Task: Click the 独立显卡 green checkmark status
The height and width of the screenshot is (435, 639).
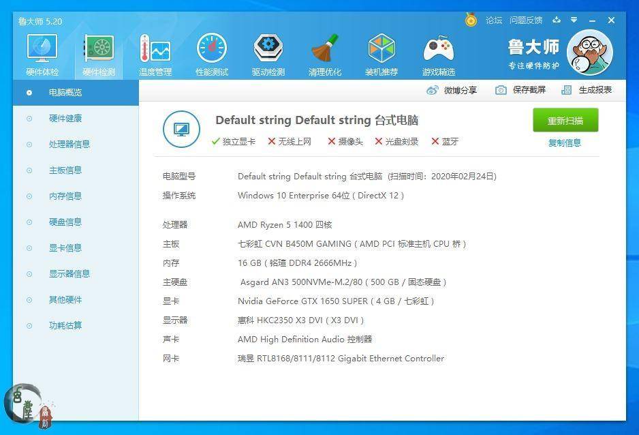Action: click(x=234, y=141)
